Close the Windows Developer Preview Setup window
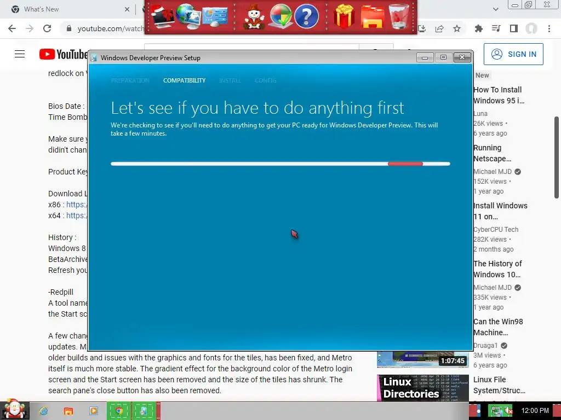 (x=462, y=57)
